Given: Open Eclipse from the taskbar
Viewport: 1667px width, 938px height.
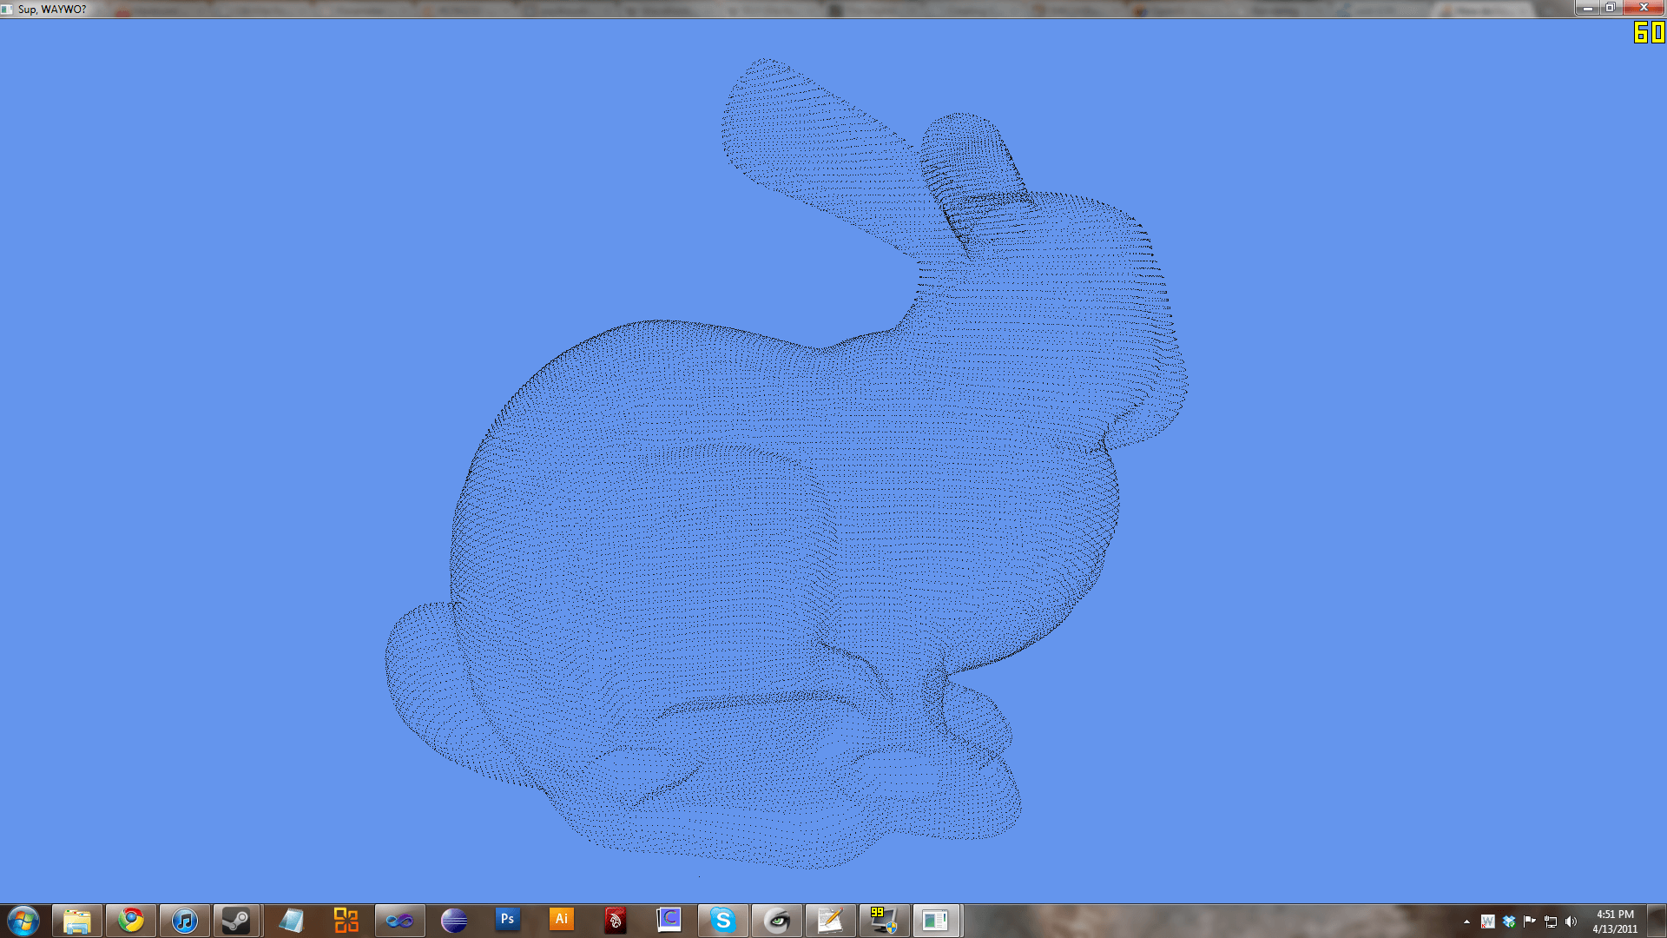Looking at the screenshot, I should 453,921.
